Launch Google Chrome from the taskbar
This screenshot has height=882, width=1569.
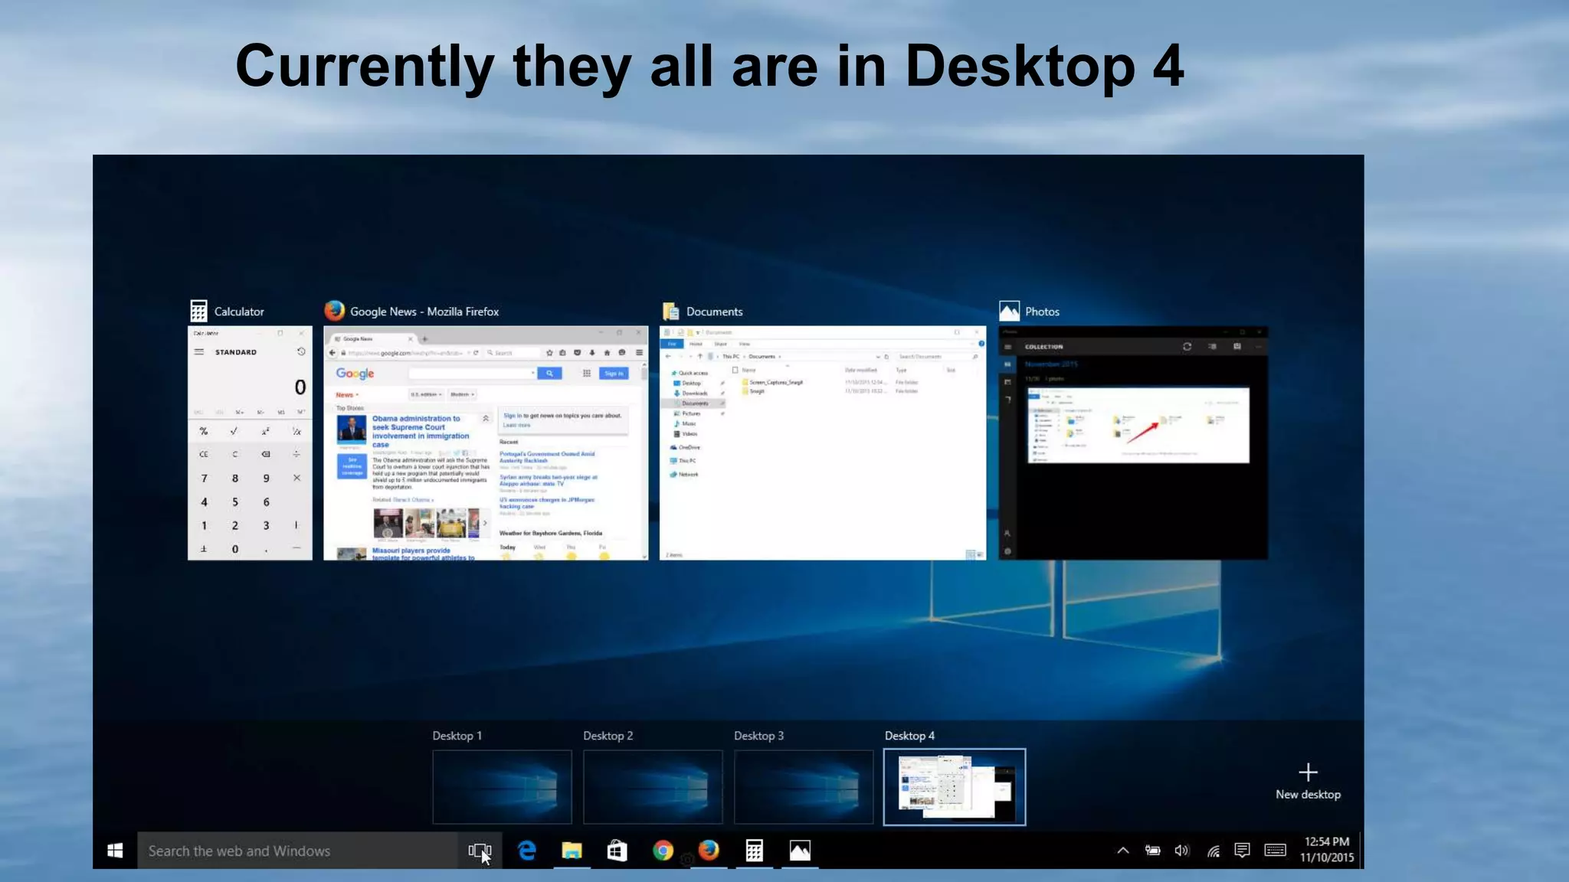(663, 851)
